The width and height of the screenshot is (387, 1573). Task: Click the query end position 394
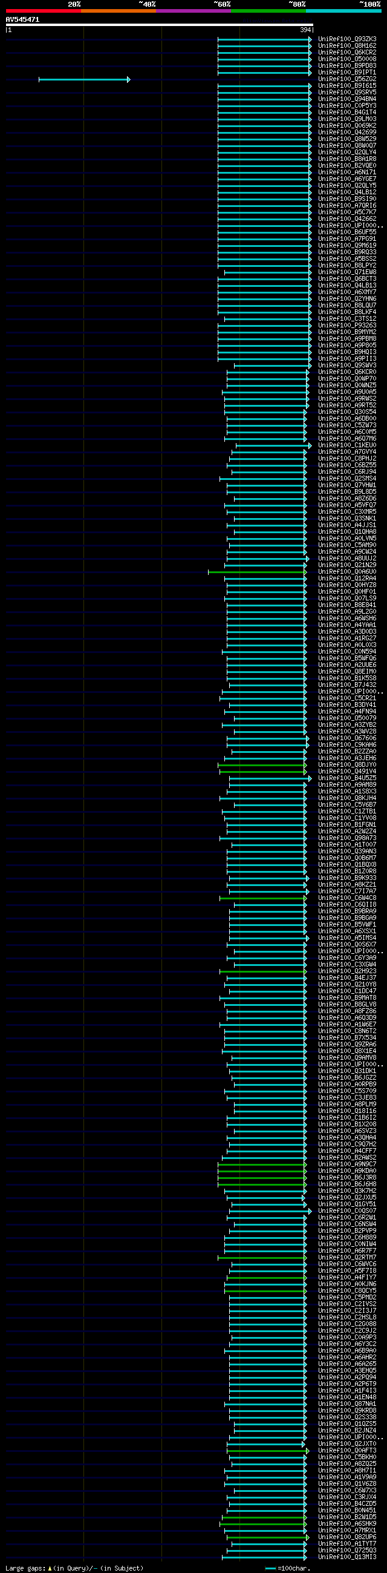[x=305, y=30]
